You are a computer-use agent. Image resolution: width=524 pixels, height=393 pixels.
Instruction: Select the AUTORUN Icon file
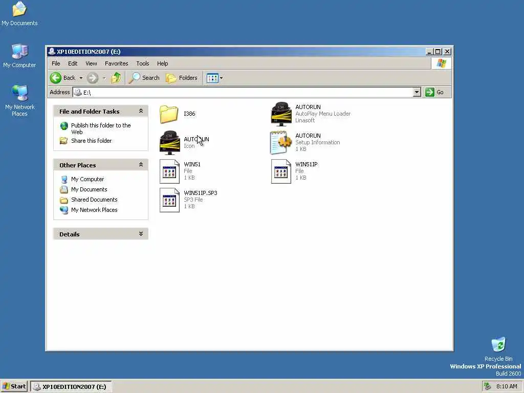coord(169,143)
